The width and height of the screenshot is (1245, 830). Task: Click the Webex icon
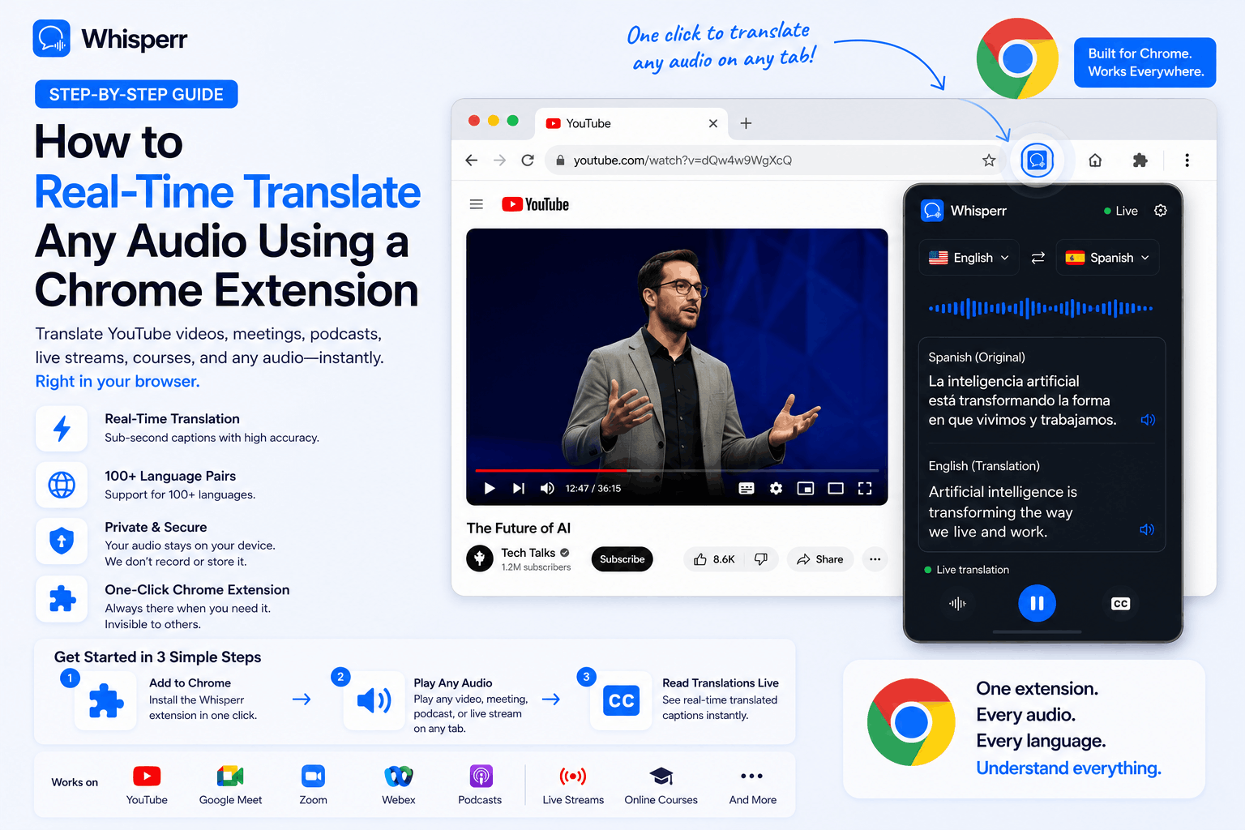pyautogui.click(x=399, y=777)
